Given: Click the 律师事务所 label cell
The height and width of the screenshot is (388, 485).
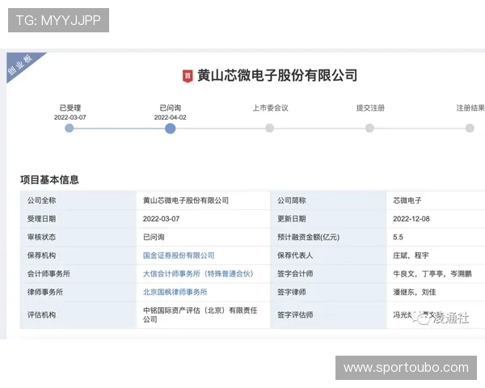Looking at the screenshot, I should coord(78,292).
